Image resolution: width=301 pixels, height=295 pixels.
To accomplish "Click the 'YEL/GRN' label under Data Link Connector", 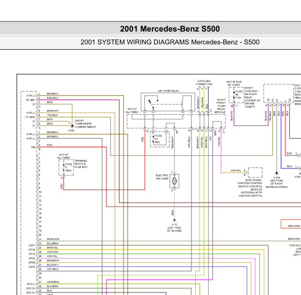I will [202, 103].
